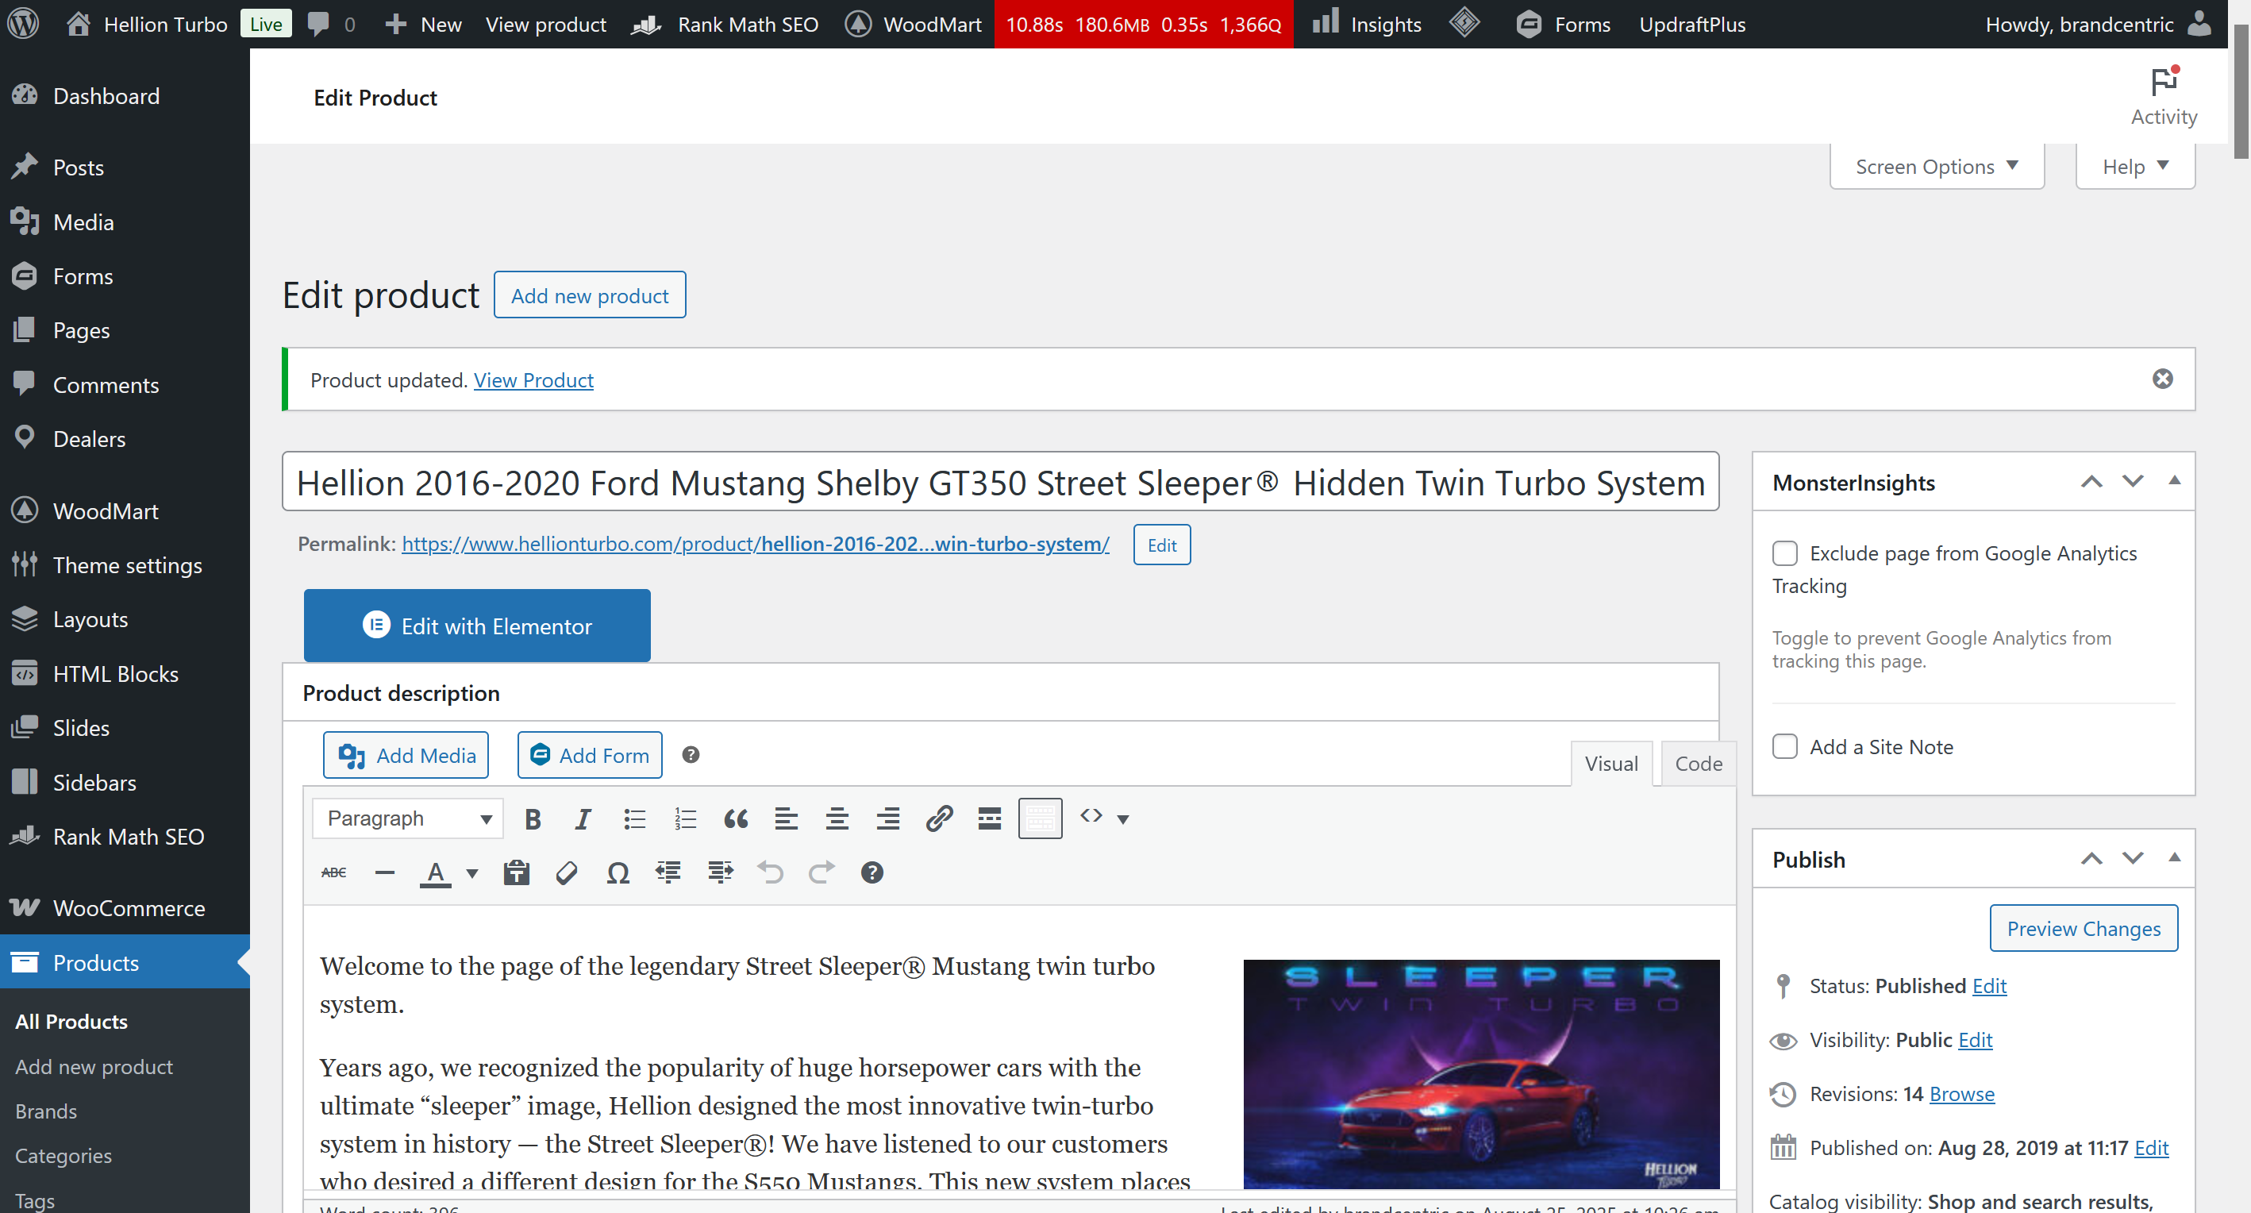The height and width of the screenshot is (1213, 2251).
Task: Open editor keyboard shortcuts help icon
Action: pos(872,872)
